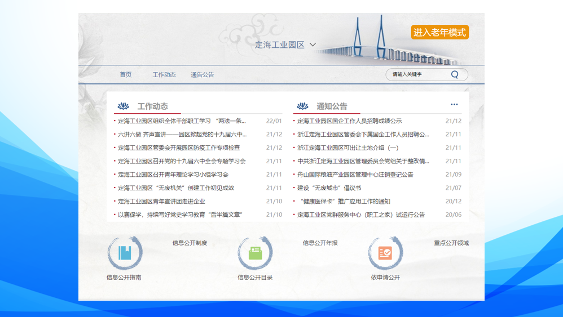This screenshot has height=317, width=563.
Task: Click the three-dots more icon in 通知公告
Action: click(454, 105)
